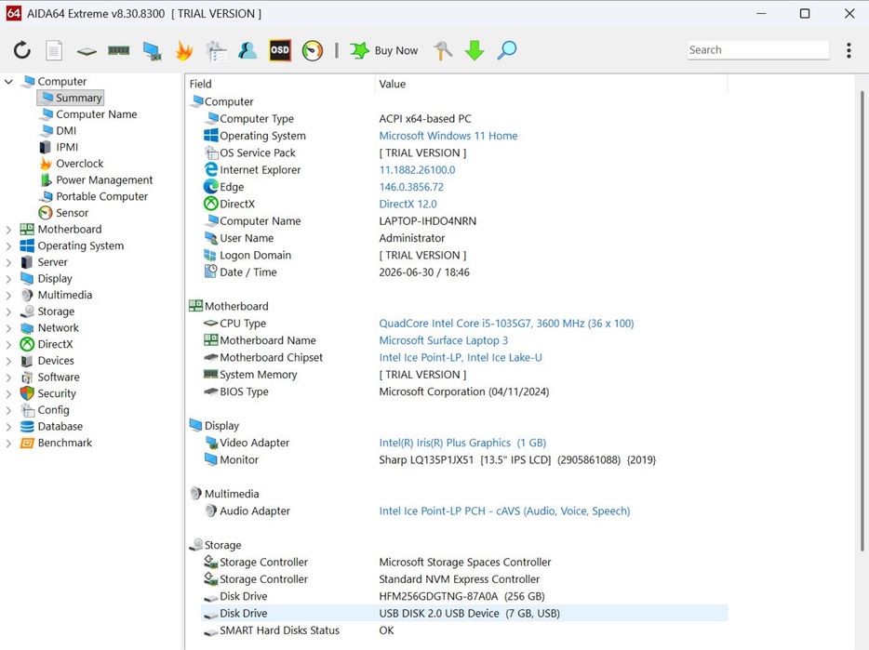Click the Refresh toolbar icon

click(x=22, y=50)
